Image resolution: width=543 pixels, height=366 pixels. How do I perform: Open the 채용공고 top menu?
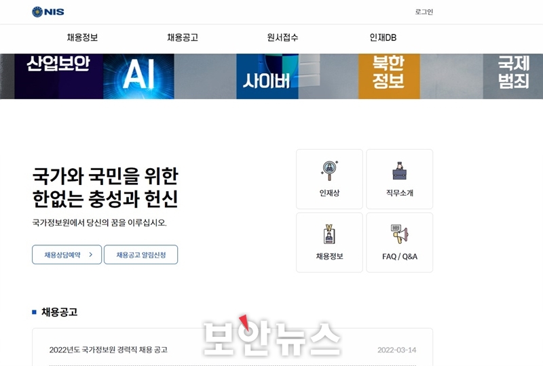[183, 37]
